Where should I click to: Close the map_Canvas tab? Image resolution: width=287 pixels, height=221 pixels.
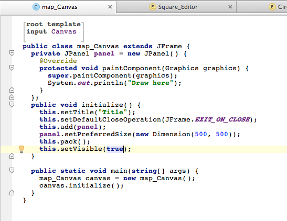110,7
